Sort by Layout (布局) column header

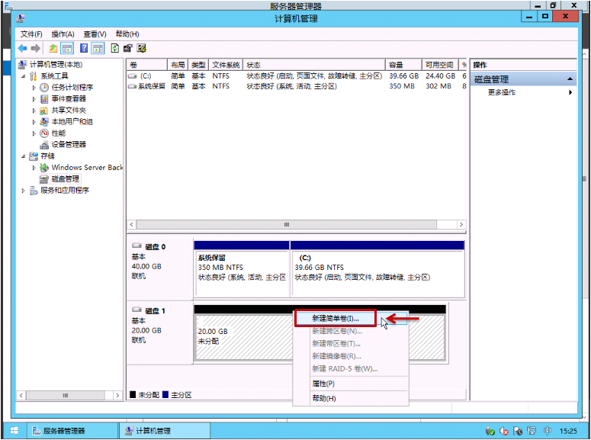pyautogui.click(x=178, y=65)
